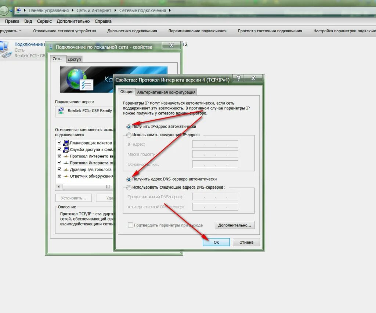This screenshot has width=376, height=313.
Task: Click OK in the TCP/IPv4 properties dialog
Action: click(x=216, y=242)
